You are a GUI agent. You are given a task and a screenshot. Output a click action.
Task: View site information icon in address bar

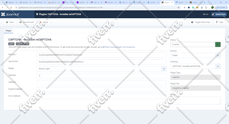click(17, 7)
